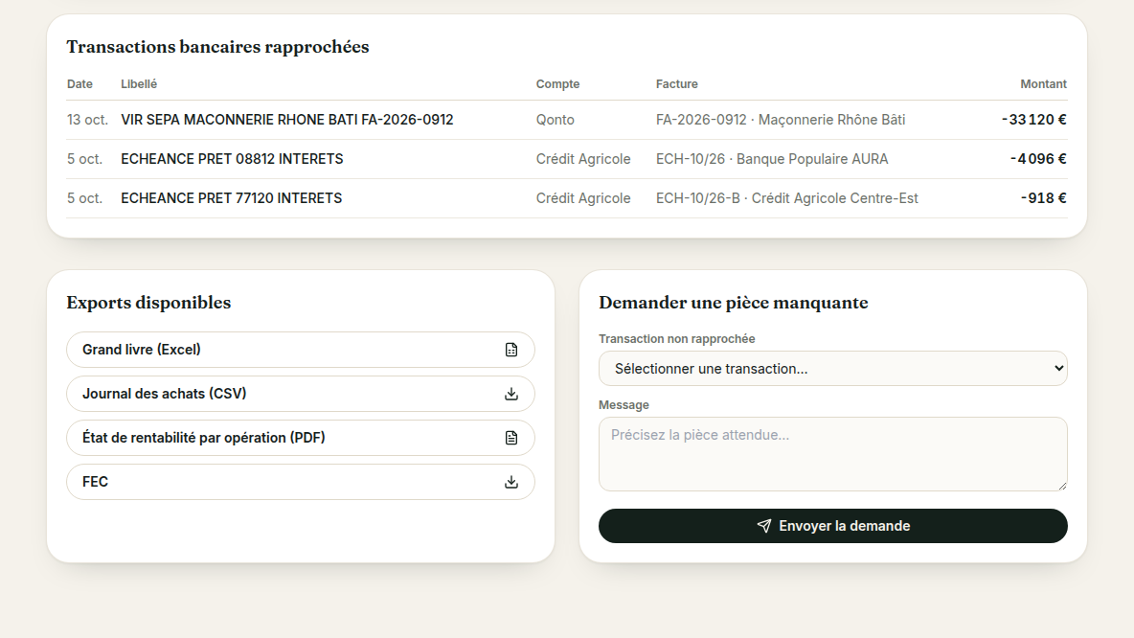Click the amount -918 €
Screen dimensions: 1134x638
[x=1044, y=198]
